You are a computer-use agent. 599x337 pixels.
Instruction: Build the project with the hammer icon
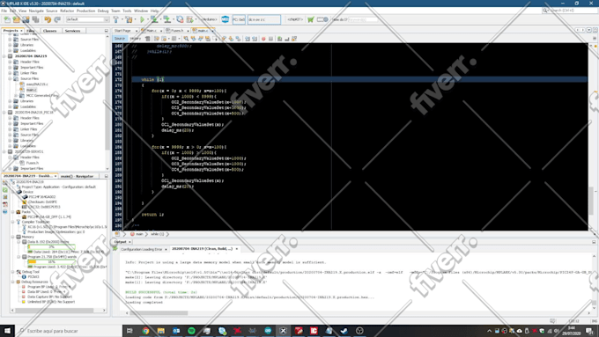115,19
